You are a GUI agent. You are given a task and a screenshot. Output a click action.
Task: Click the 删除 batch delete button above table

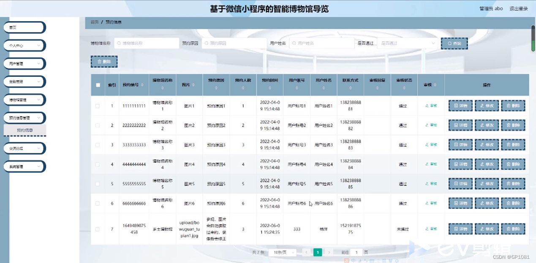click(104, 62)
